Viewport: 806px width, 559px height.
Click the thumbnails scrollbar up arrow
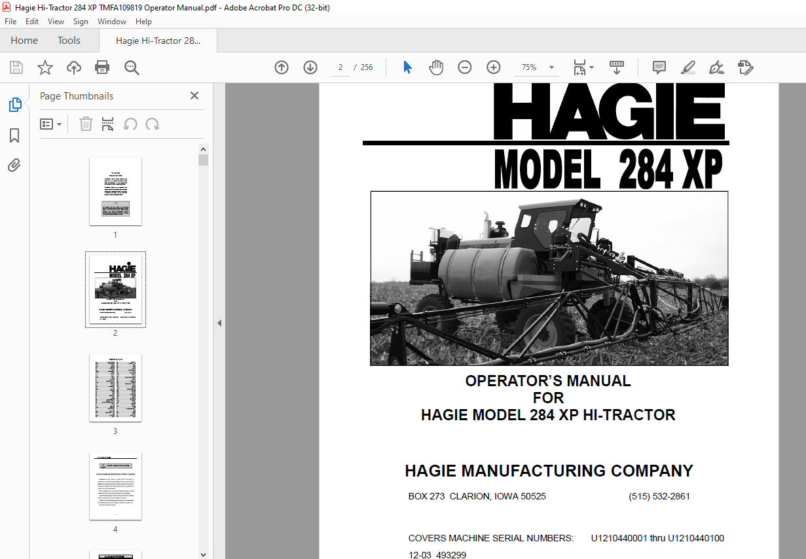point(203,149)
